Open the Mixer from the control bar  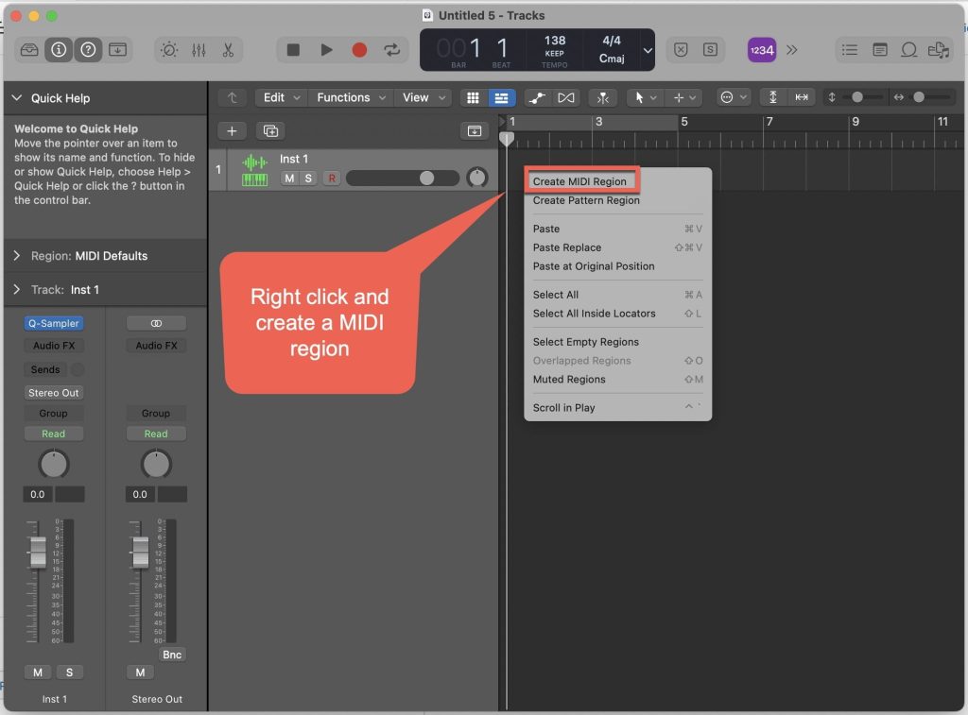pos(199,50)
